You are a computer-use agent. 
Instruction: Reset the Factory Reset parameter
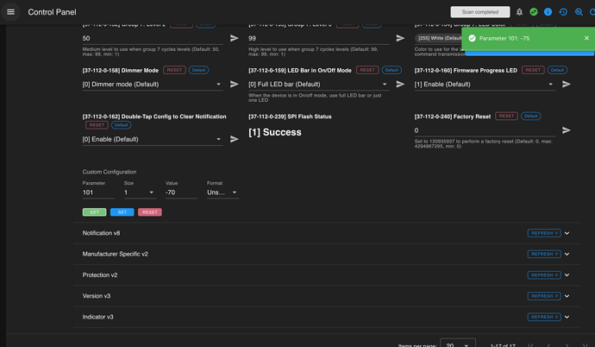pos(506,116)
